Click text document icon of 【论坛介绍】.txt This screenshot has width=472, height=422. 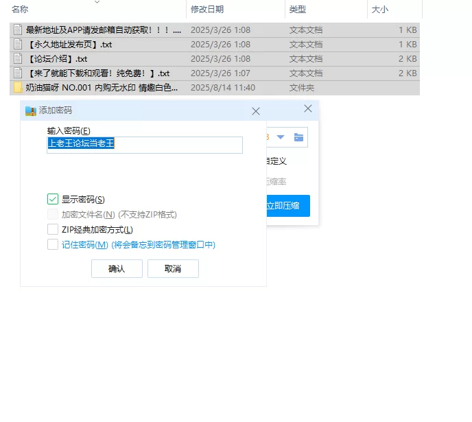tap(18, 59)
